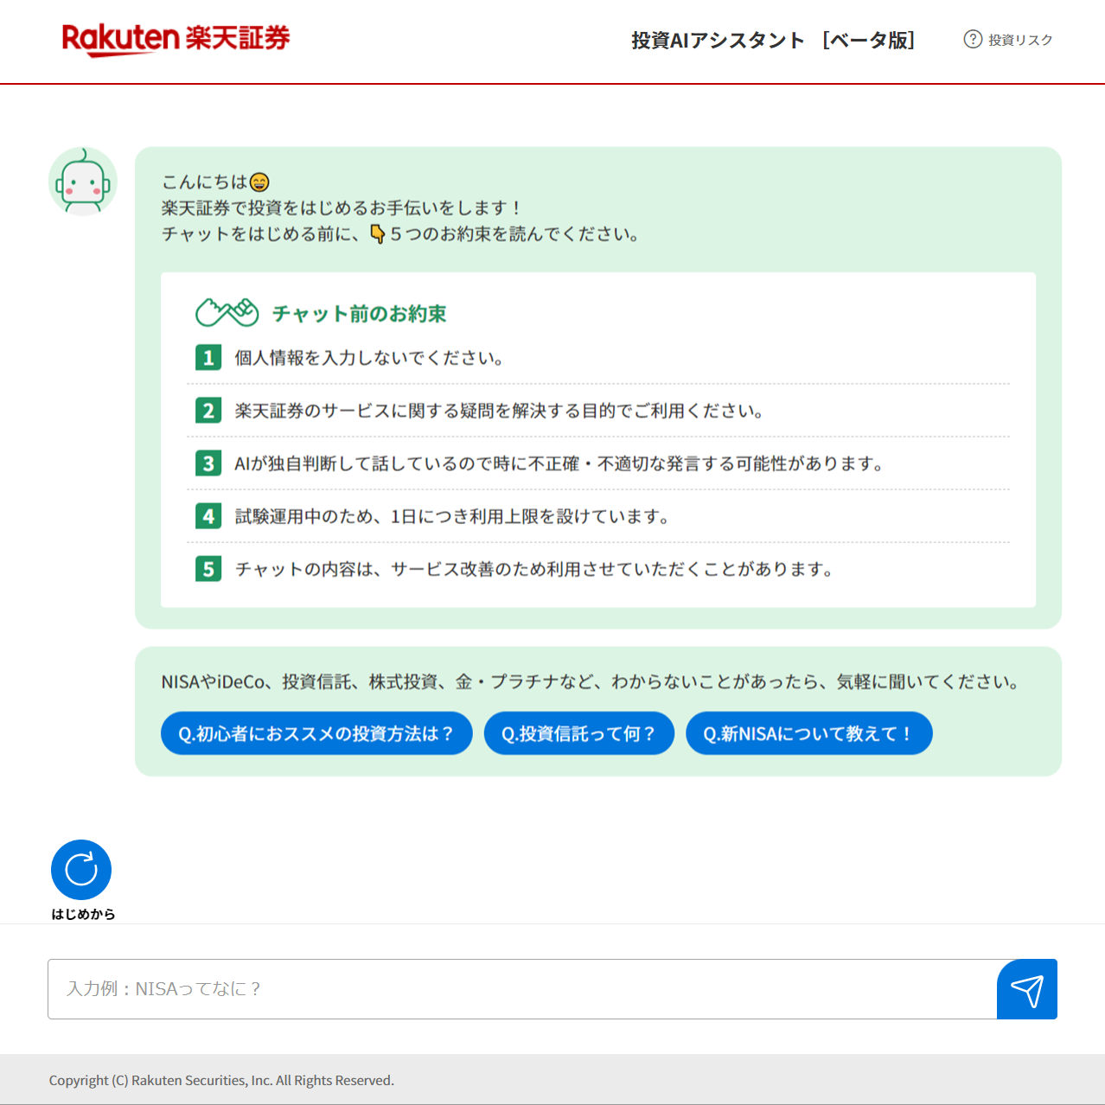Open the 投資リスク help link

point(1008,40)
